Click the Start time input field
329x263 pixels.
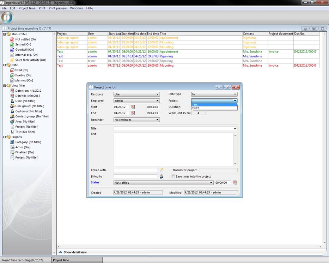coord(153,107)
